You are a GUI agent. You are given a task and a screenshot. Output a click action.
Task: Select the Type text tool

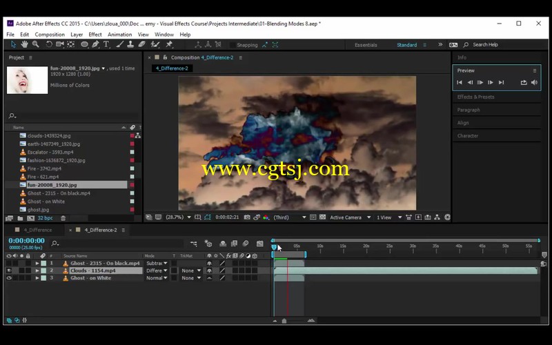pos(106,44)
